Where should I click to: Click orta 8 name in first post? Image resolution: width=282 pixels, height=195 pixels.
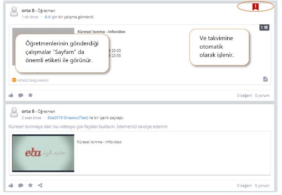tap(29, 10)
